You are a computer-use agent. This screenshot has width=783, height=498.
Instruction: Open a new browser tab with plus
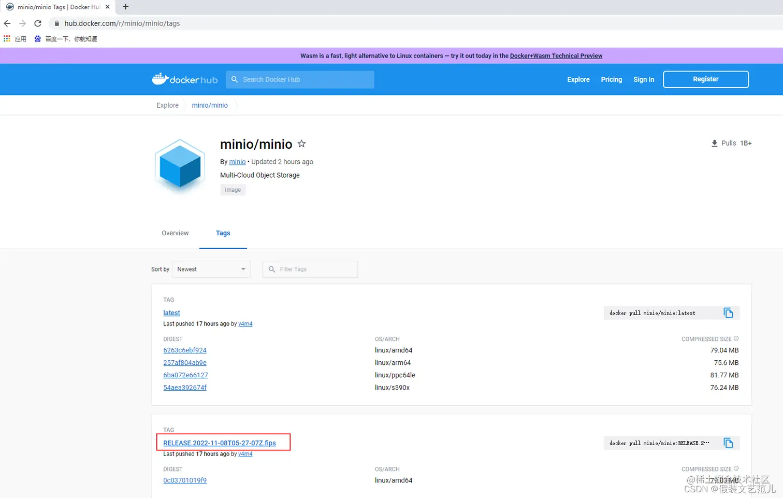(125, 7)
